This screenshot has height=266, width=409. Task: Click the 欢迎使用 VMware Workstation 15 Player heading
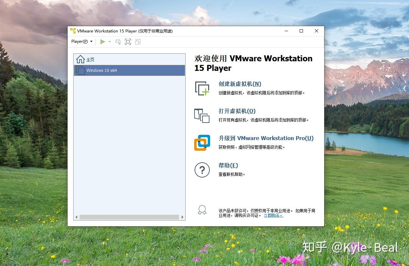254,63
